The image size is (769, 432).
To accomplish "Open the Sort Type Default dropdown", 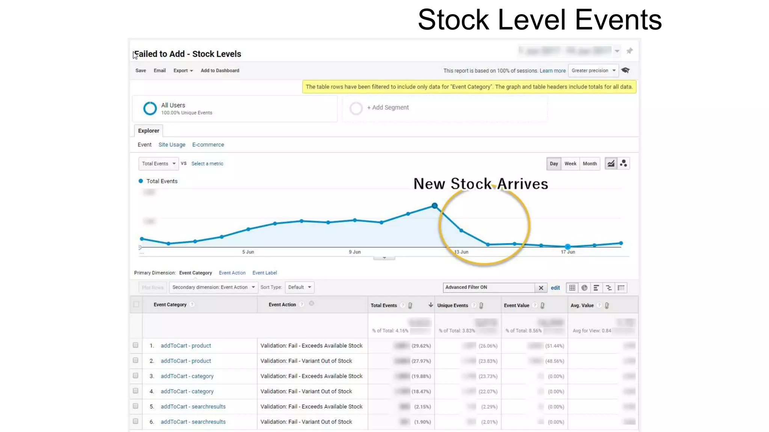I will tap(300, 287).
